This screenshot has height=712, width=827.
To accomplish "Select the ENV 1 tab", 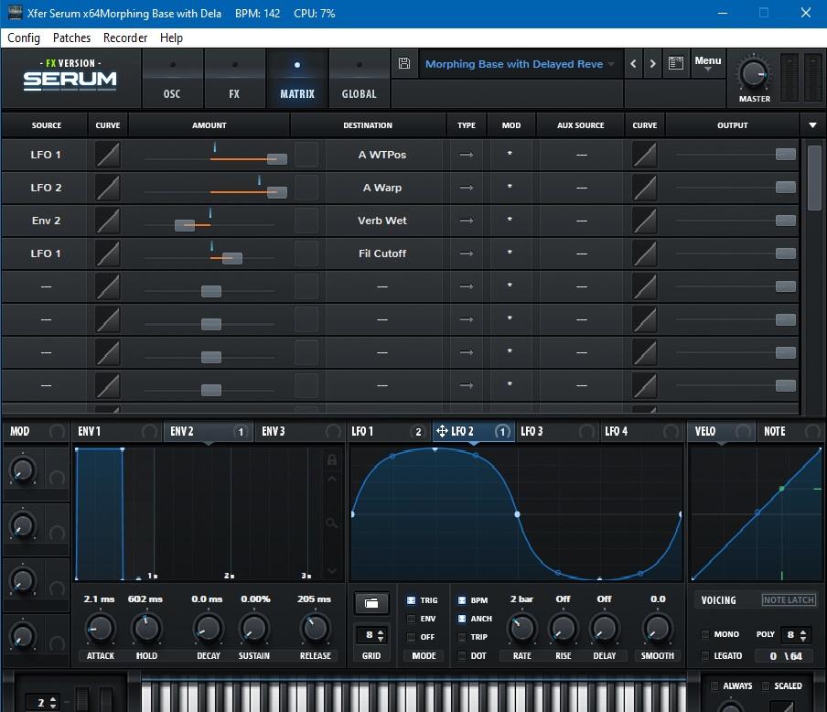I will [117, 431].
